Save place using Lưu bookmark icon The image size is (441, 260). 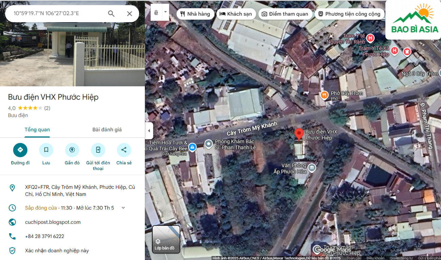coord(46,150)
